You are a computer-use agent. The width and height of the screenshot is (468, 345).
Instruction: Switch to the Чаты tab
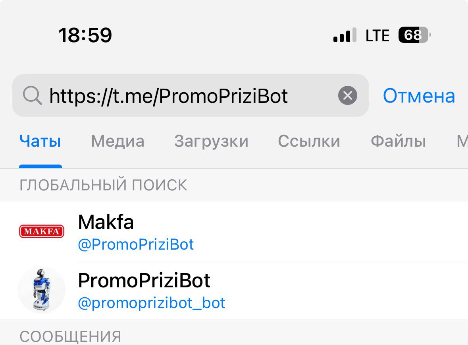click(x=40, y=141)
